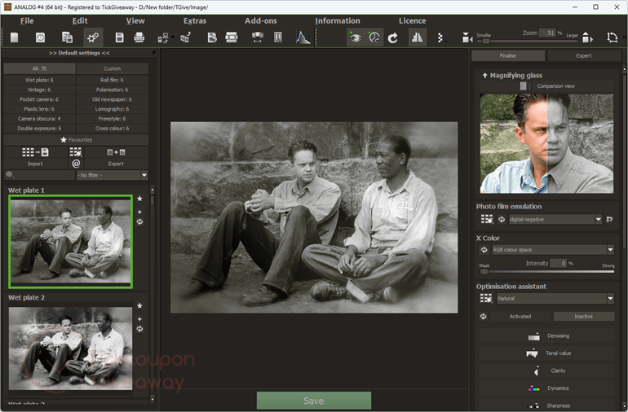Open the digital negative film dropdown
The image size is (628, 412).
click(x=555, y=219)
